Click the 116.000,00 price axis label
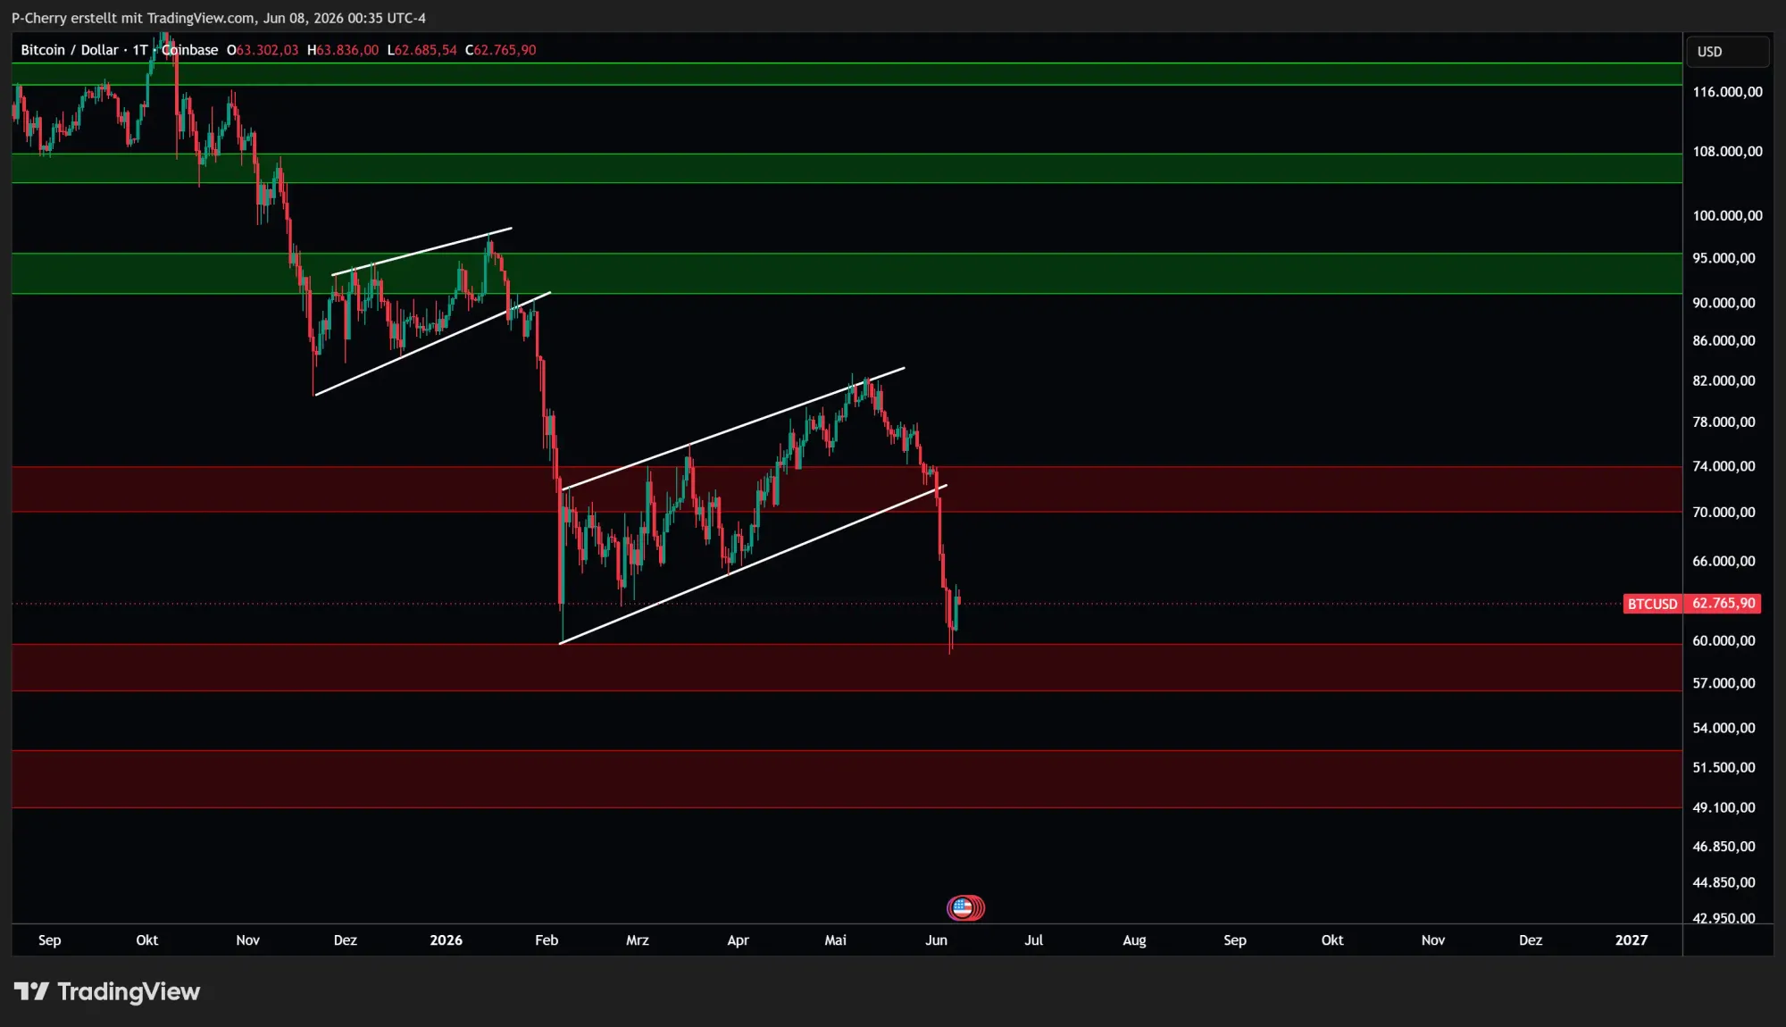This screenshot has height=1027, width=1786. tap(1727, 92)
